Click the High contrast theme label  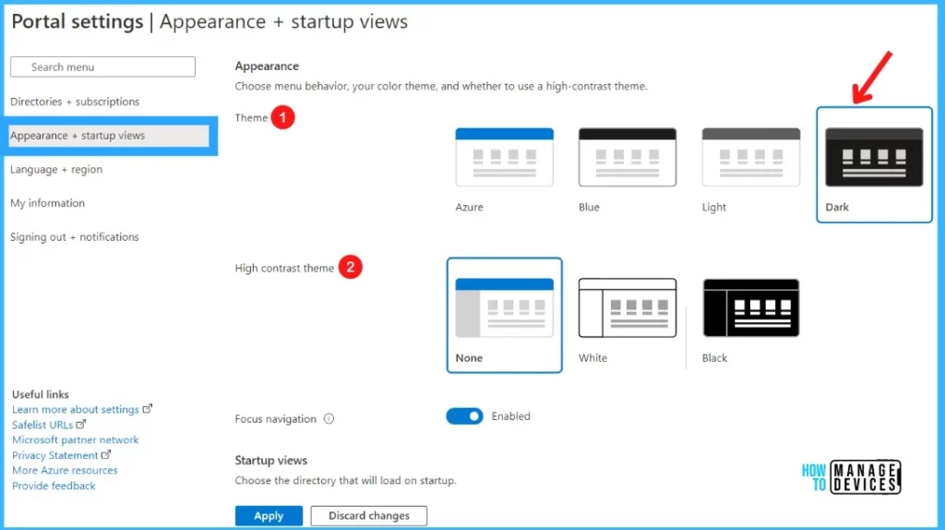click(x=284, y=268)
